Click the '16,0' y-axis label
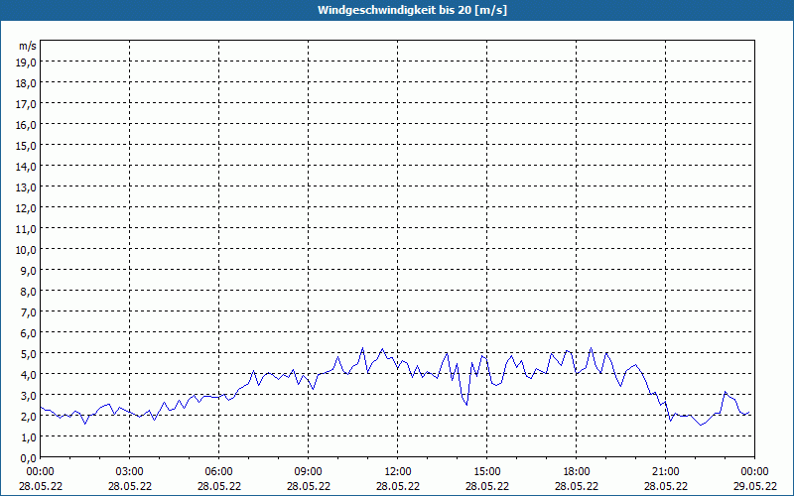794x496 pixels. pos(27,125)
